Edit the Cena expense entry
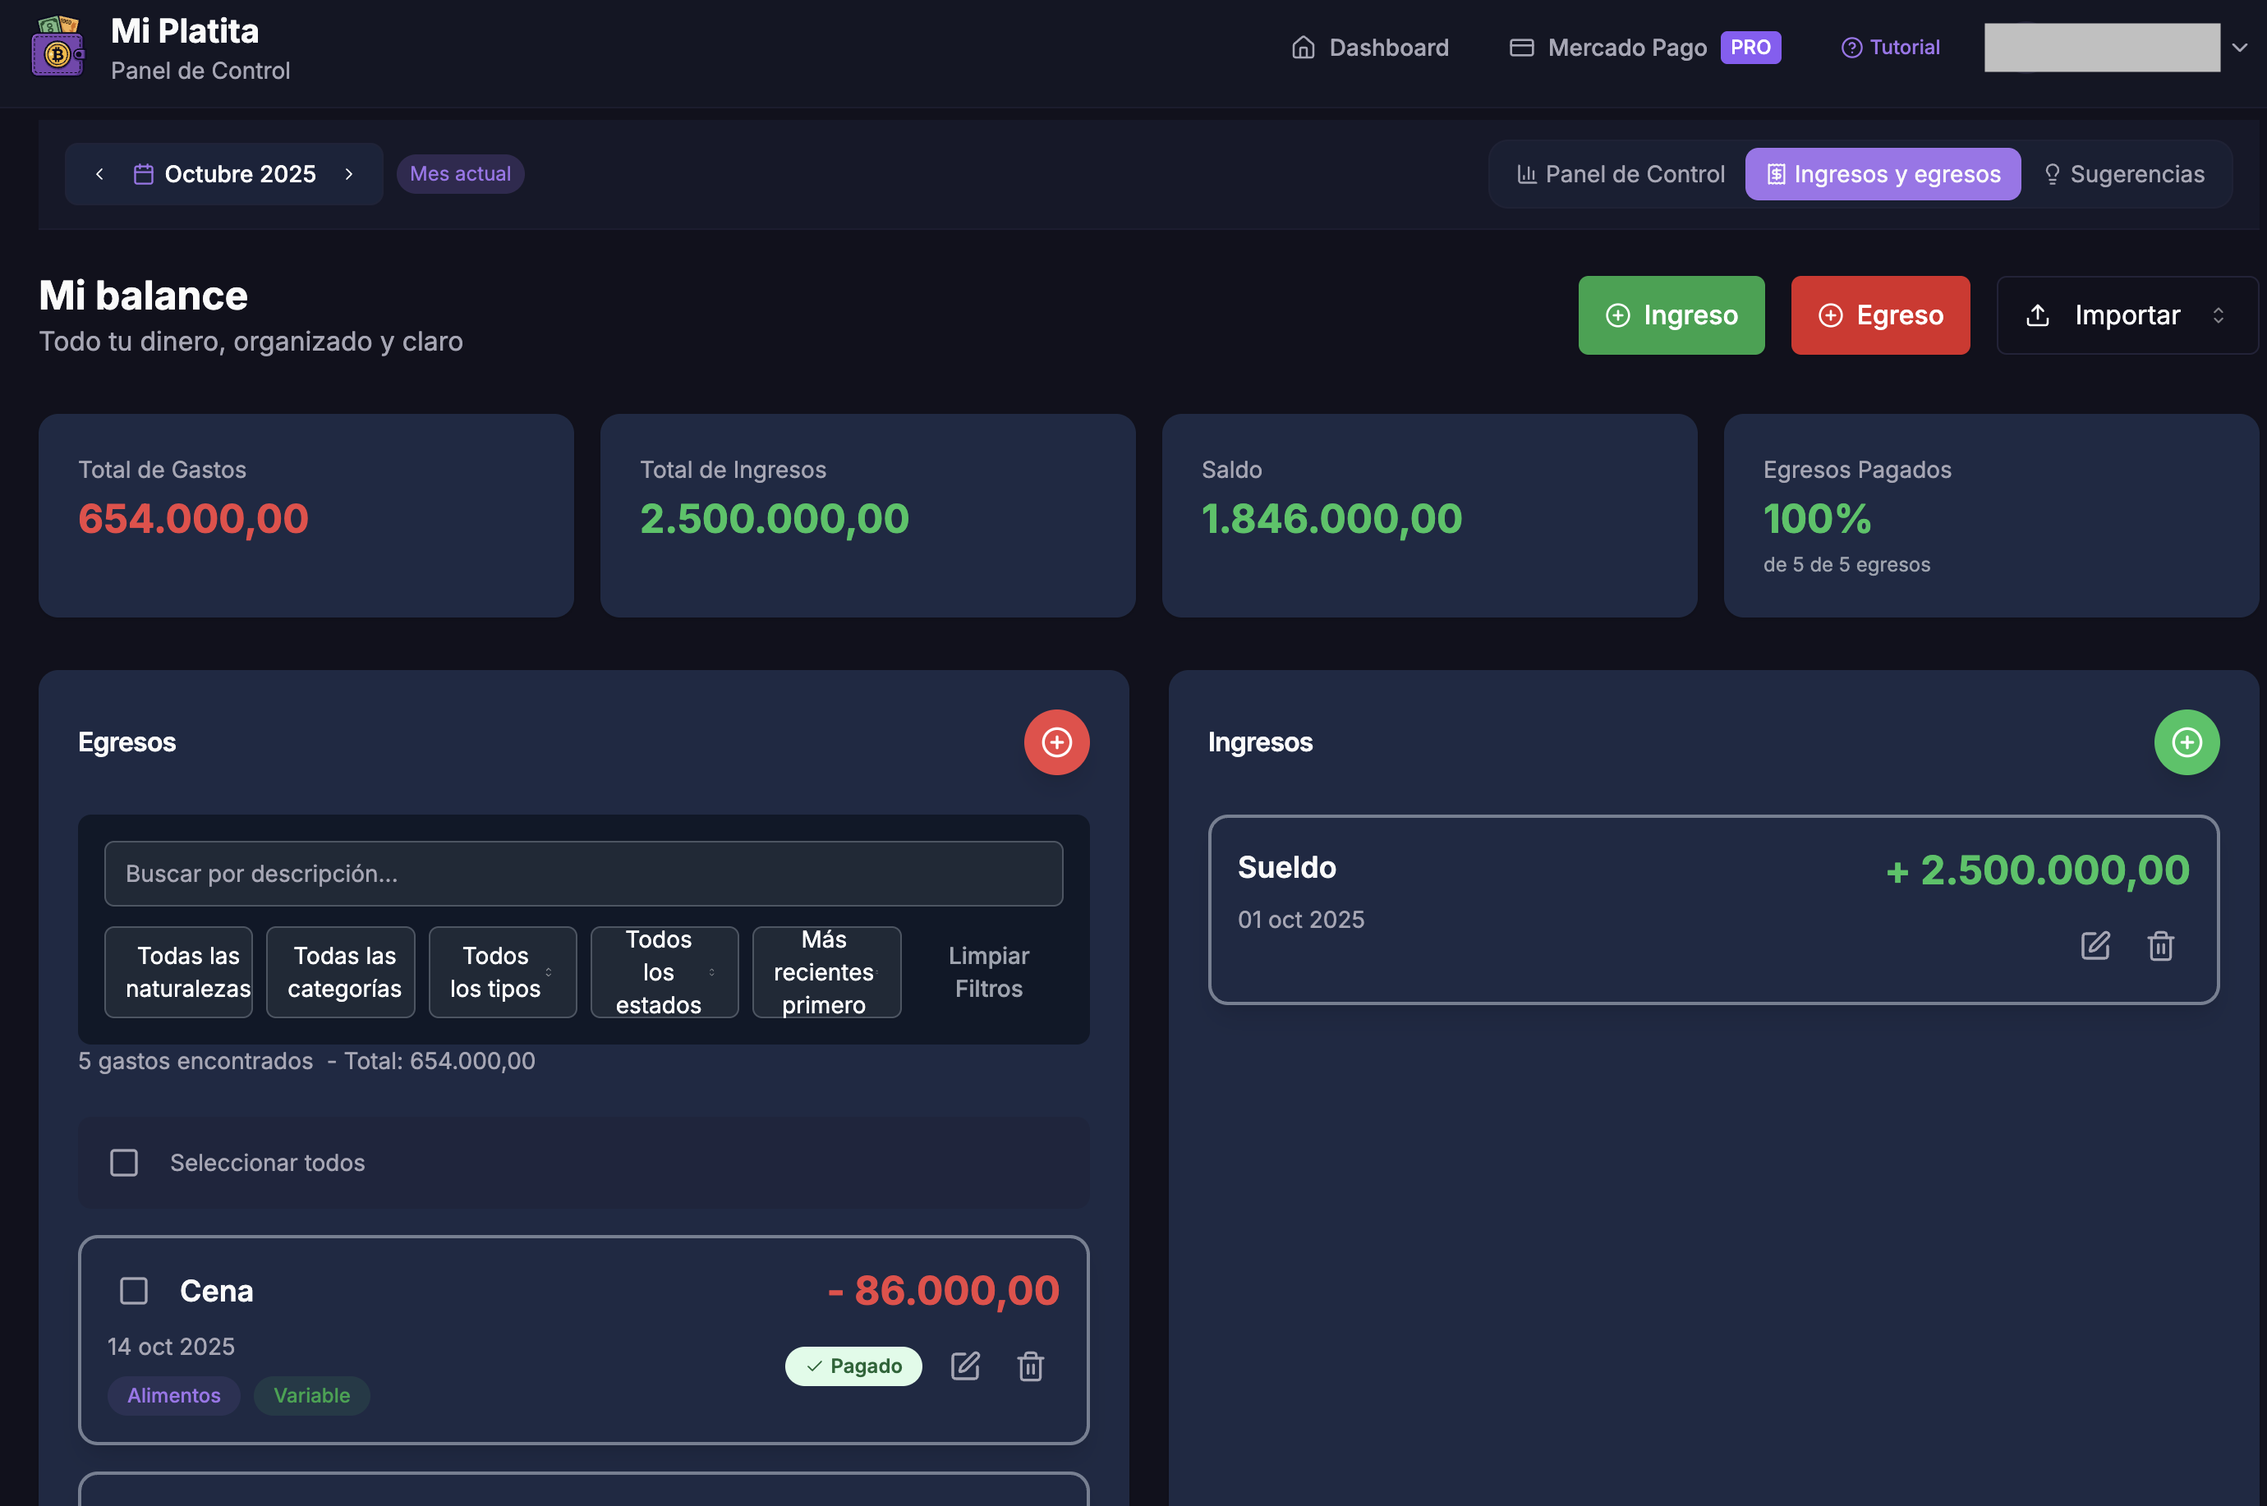Viewport: 2267px width, 1506px height. click(x=964, y=1366)
